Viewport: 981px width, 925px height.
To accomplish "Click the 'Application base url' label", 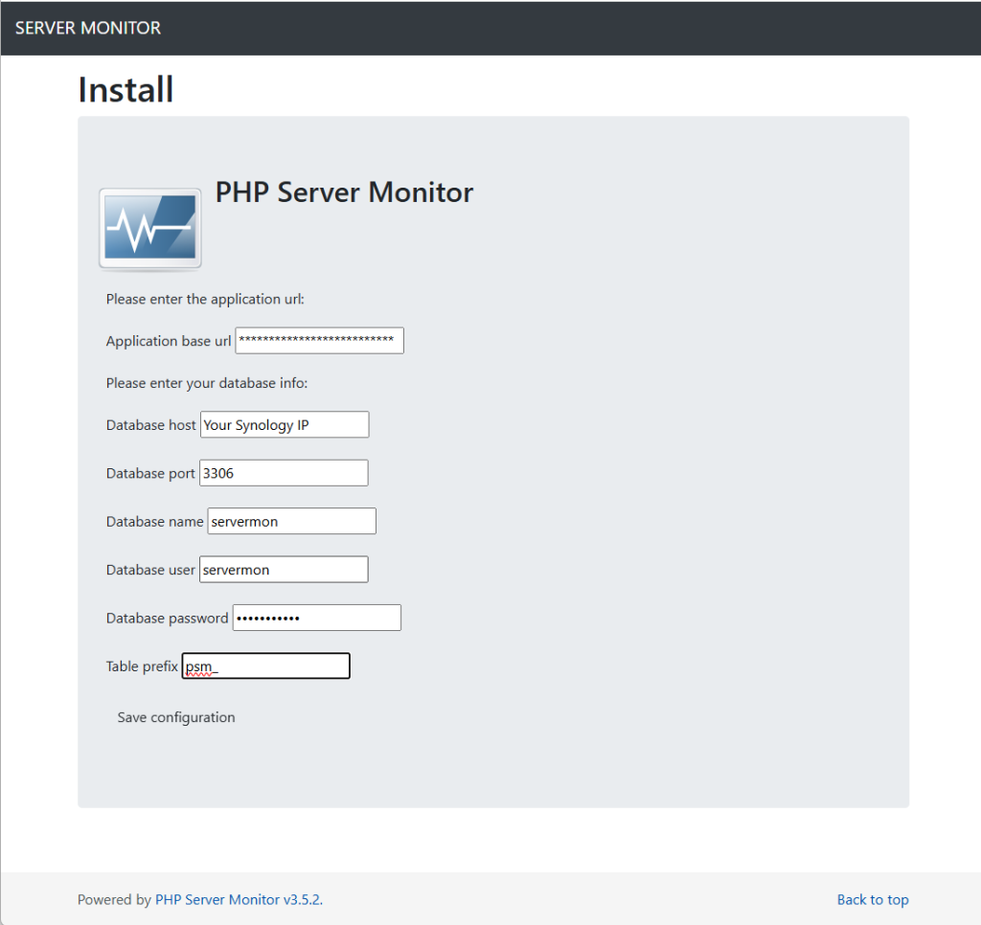I will pyautogui.click(x=169, y=341).
